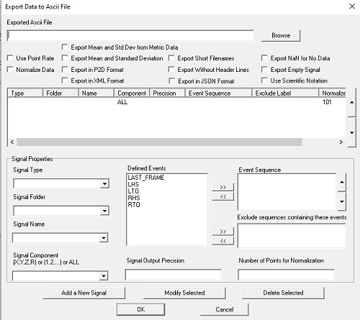Screen dimensions: 360x320
Task: Click the exclude sequences events list box
Action: (x=292, y=236)
